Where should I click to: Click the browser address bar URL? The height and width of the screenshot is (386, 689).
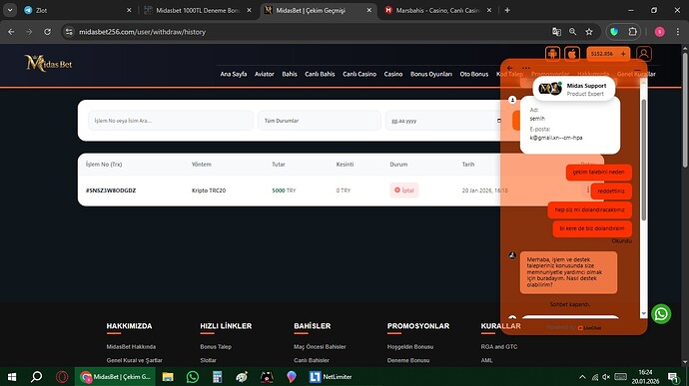point(142,32)
